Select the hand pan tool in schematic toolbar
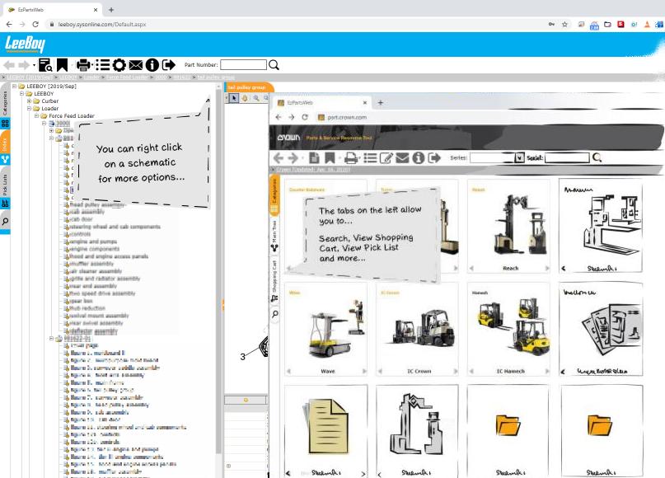 pyautogui.click(x=245, y=97)
